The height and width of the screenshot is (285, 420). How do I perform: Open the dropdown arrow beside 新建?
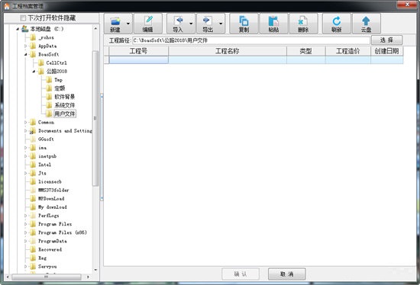click(x=128, y=24)
